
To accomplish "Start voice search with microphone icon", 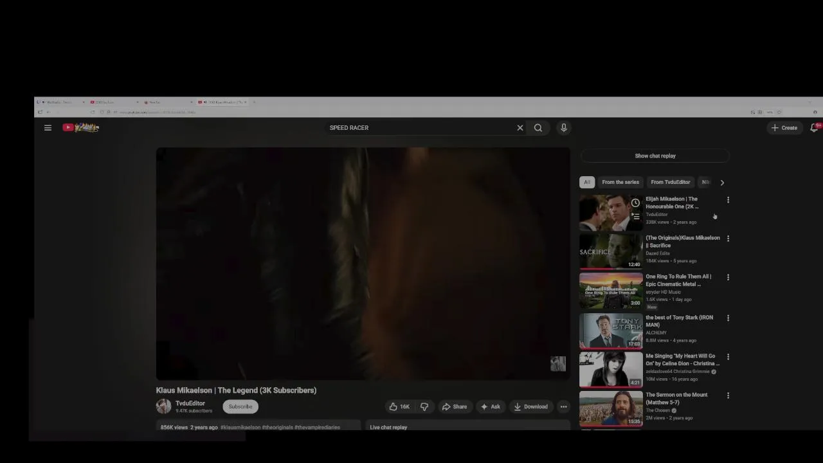I will coord(563,128).
